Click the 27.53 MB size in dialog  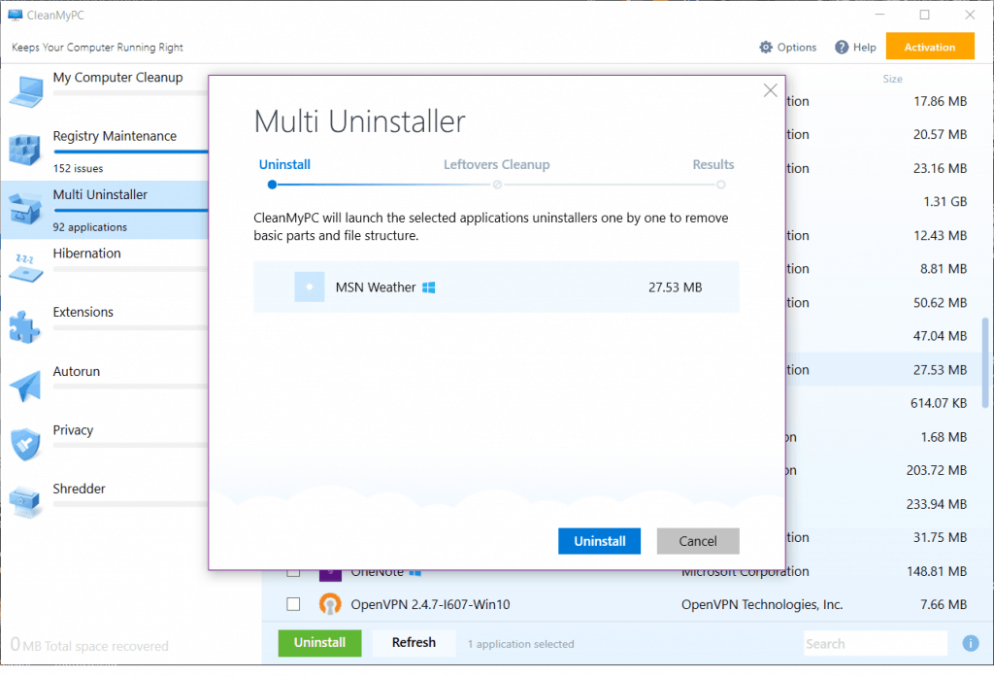click(675, 288)
